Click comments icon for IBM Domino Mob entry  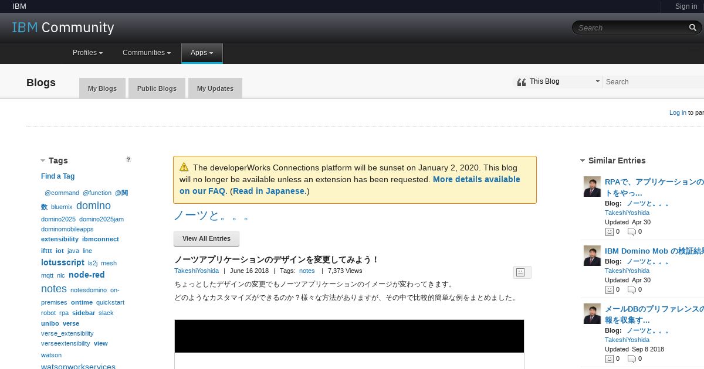(631, 289)
